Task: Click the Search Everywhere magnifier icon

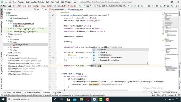Action: [x=176, y=6]
